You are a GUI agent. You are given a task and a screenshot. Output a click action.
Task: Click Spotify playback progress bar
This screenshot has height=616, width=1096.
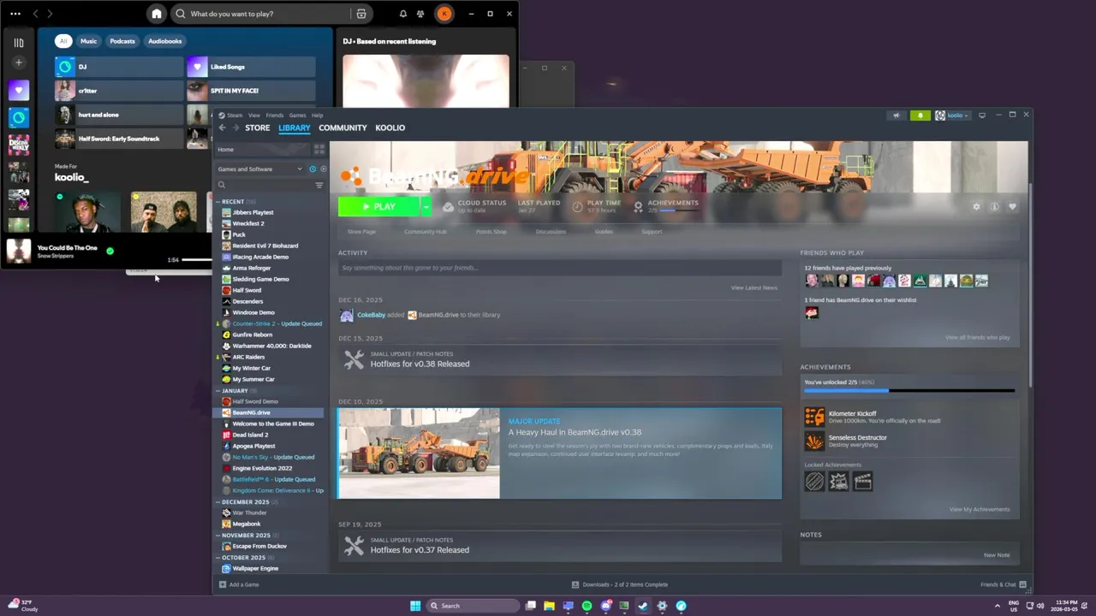[x=196, y=259]
